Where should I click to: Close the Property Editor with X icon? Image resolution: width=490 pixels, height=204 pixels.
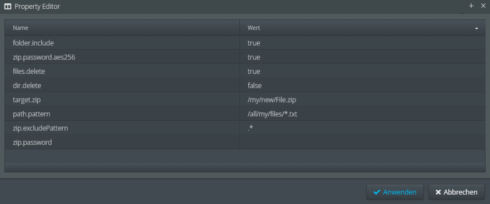click(483, 6)
